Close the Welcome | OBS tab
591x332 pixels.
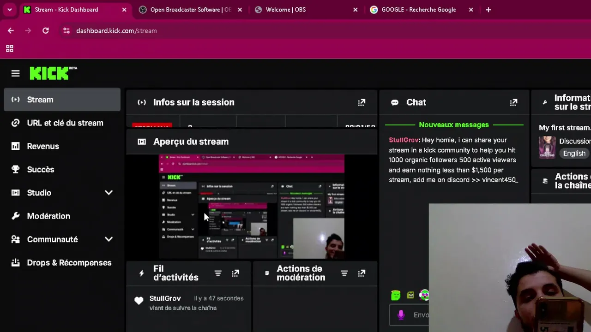(x=355, y=10)
